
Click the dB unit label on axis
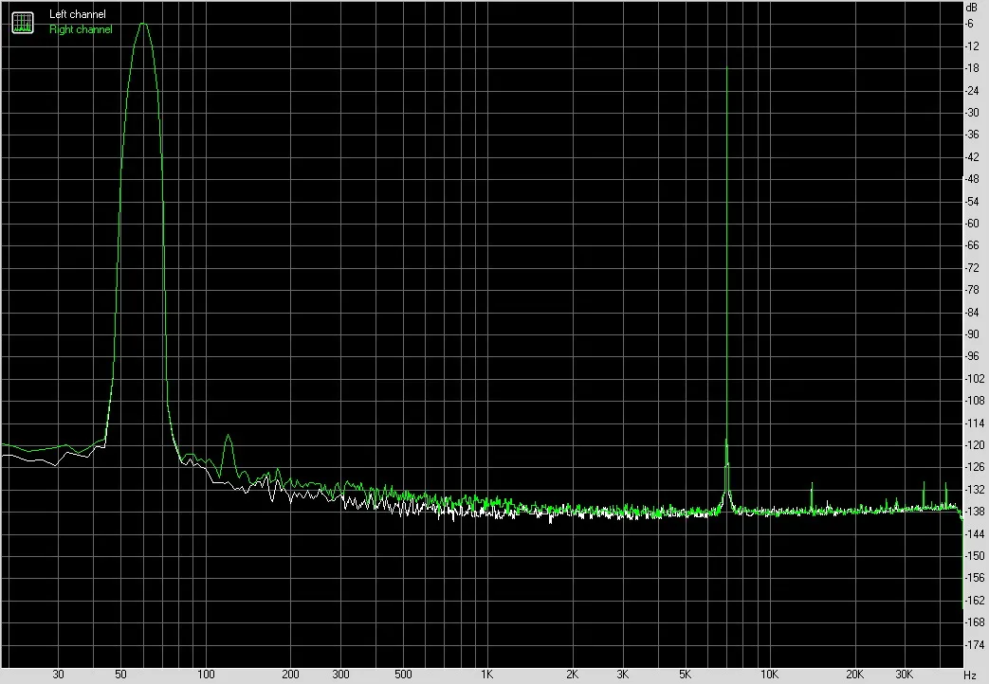pyautogui.click(x=971, y=9)
